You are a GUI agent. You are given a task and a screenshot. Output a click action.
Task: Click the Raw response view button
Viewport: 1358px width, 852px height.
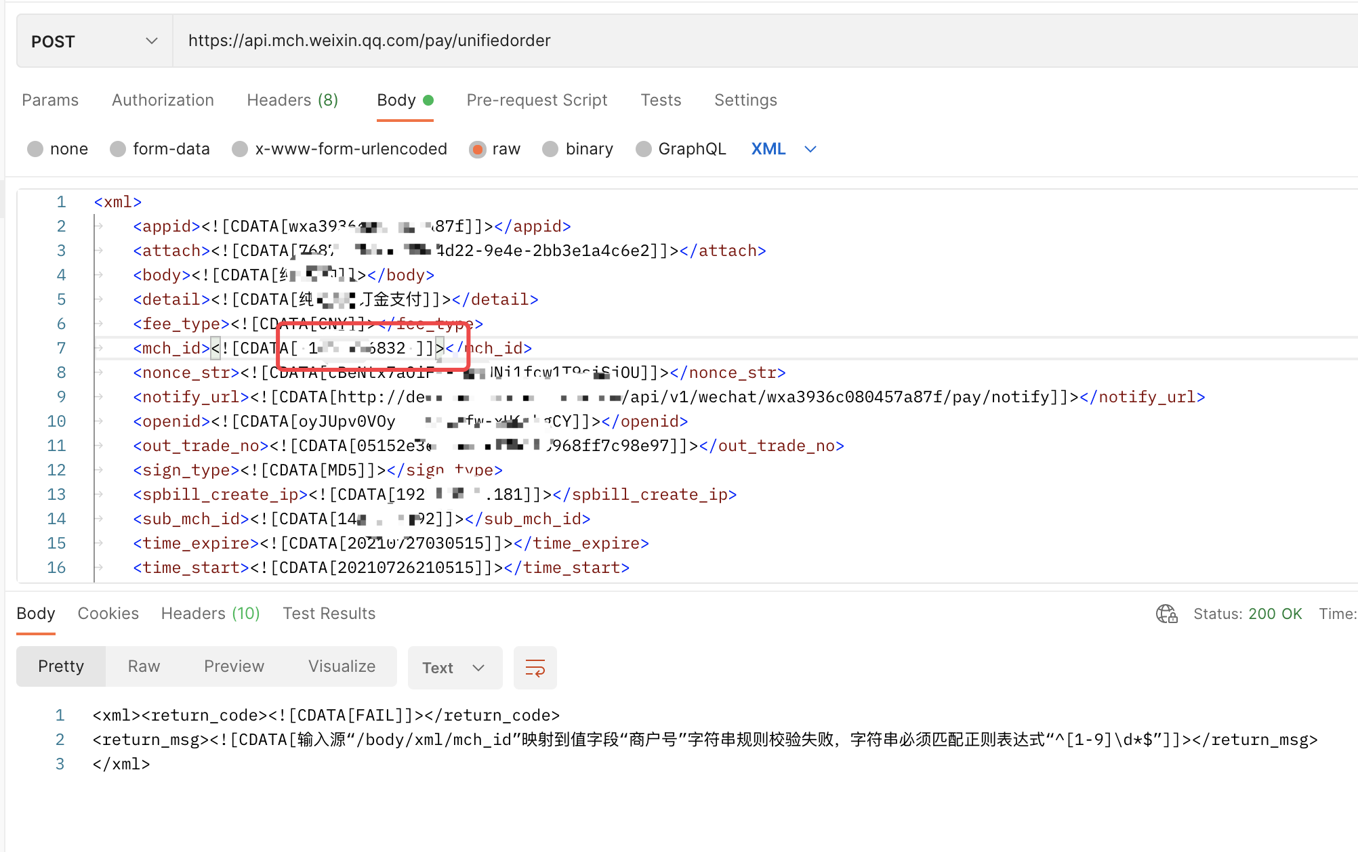144,666
